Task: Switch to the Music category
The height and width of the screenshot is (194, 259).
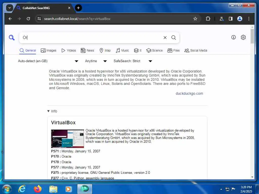Action: pos(122,51)
